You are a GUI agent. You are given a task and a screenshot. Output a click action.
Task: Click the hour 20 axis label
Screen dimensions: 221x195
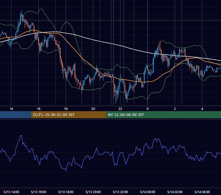(93, 109)
